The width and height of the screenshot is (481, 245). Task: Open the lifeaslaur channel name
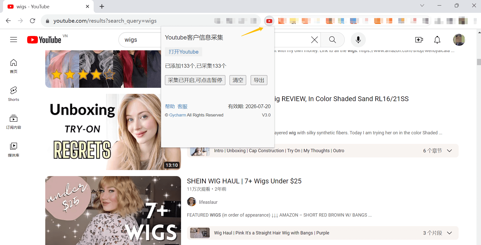point(208,202)
